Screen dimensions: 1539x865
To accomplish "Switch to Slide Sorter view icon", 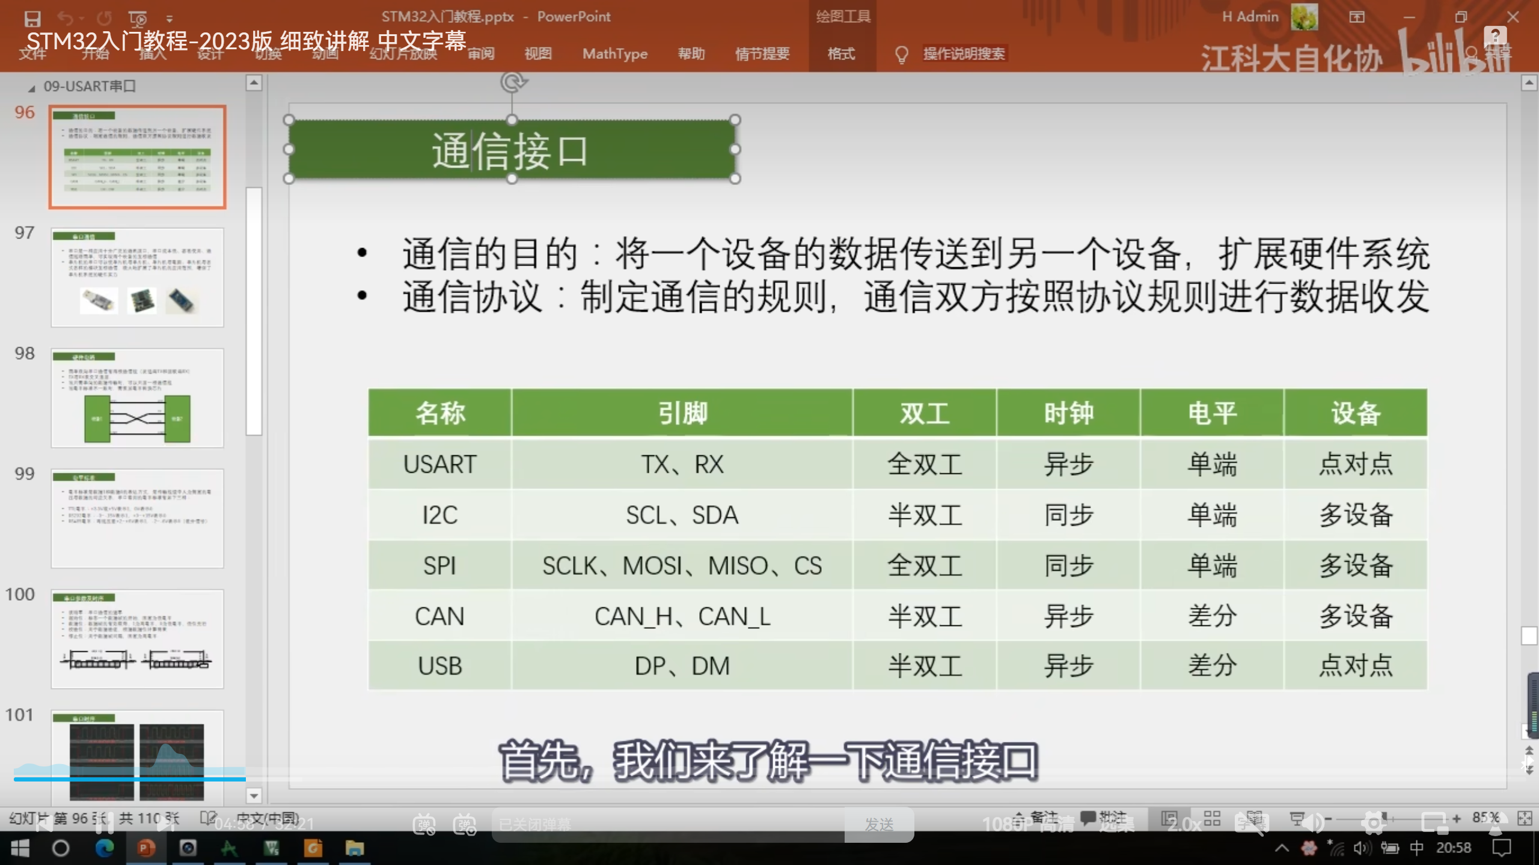I will tap(1212, 819).
